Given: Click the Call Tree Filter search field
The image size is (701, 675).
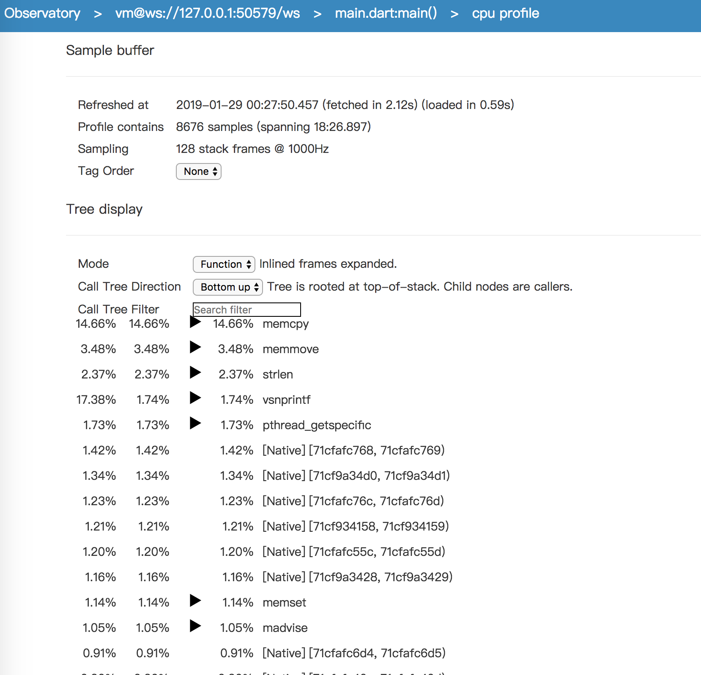Looking at the screenshot, I should click(x=247, y=310).
